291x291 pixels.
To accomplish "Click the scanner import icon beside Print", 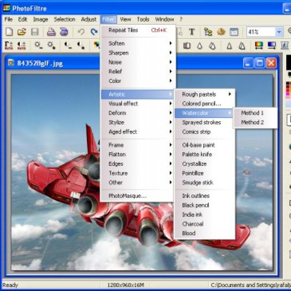I will tap(64, 32).
